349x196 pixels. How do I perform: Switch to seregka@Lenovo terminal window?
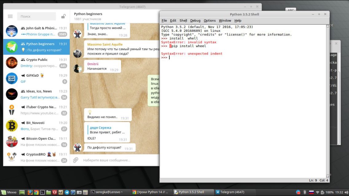tap(110, 192)
